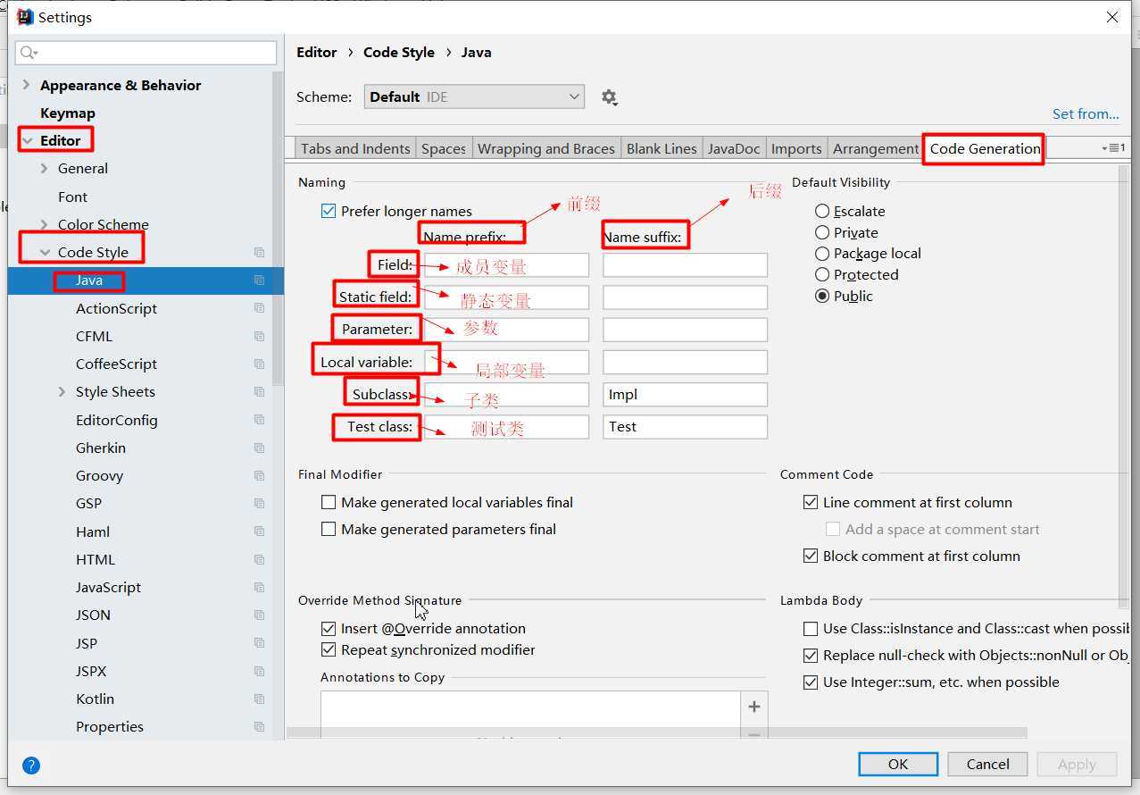Expand the Style Sheets node

click(x=62, y=392)
